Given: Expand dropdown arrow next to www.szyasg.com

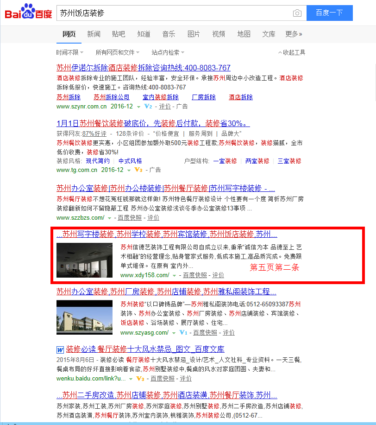Looking at the screenshot, I should tap(174, 333).
